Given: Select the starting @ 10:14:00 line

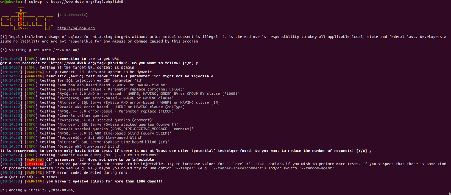Looking at the screenshot, I should [40, 50].
